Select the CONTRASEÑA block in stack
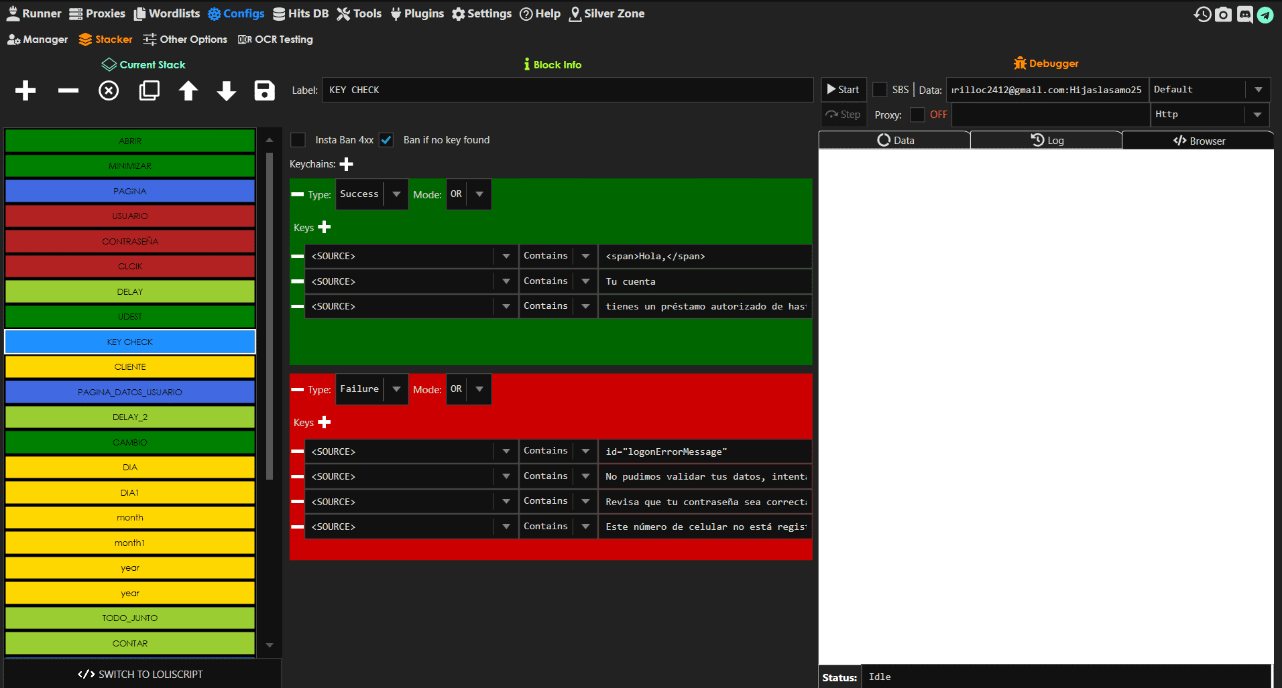The image size is (1282, 688). (x=130, y=241)
